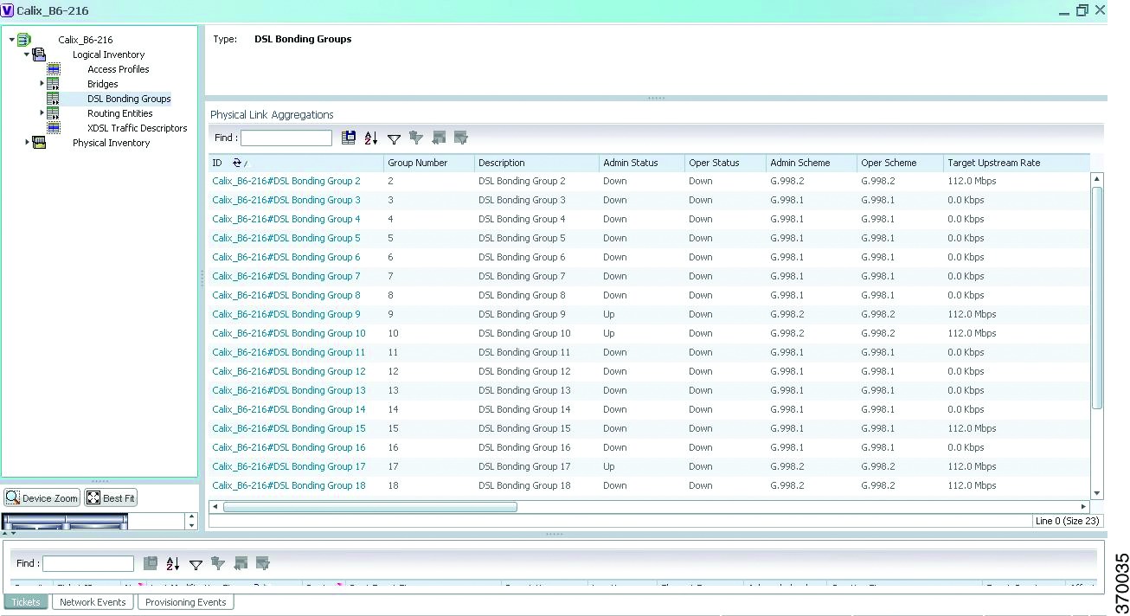Click the Calix_B6-216 device icon in tree
The width and height of the screenshot is (1130, 616).
[24, 40]
